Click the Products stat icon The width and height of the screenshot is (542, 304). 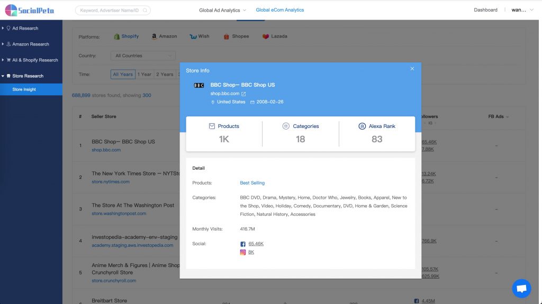click(x=212, y=126)
